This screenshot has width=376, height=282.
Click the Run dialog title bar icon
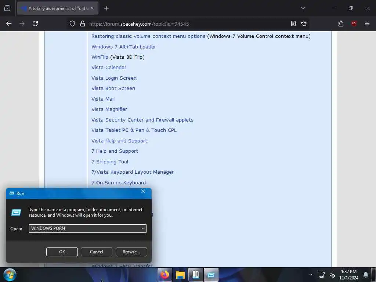click(11, 193)
